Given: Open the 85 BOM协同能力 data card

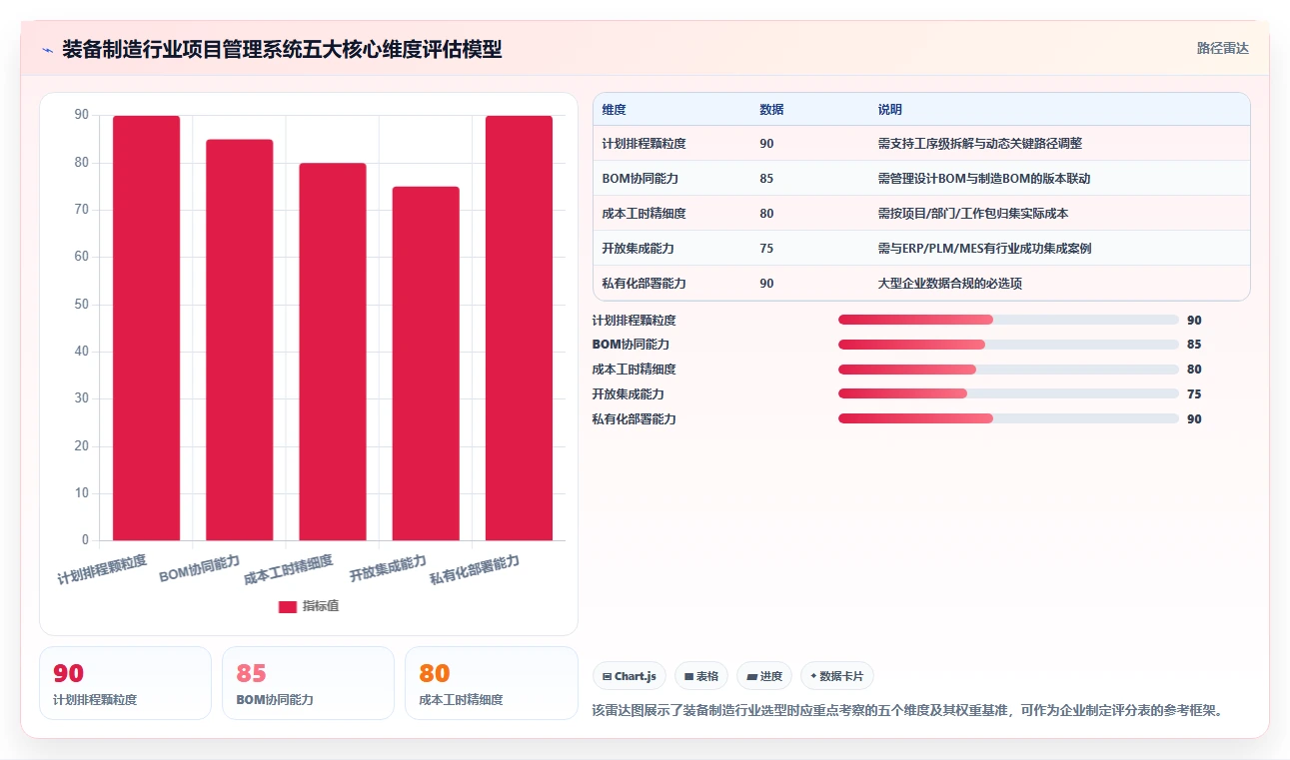Looking at the screenshot, I should coord(308,683).
